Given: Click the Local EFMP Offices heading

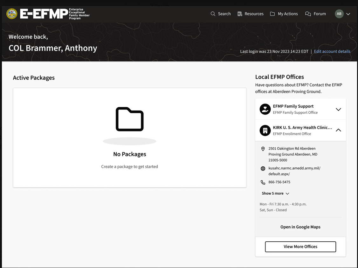Looking at the screenshot, I should pyautogui.click(x=279, y=77).
